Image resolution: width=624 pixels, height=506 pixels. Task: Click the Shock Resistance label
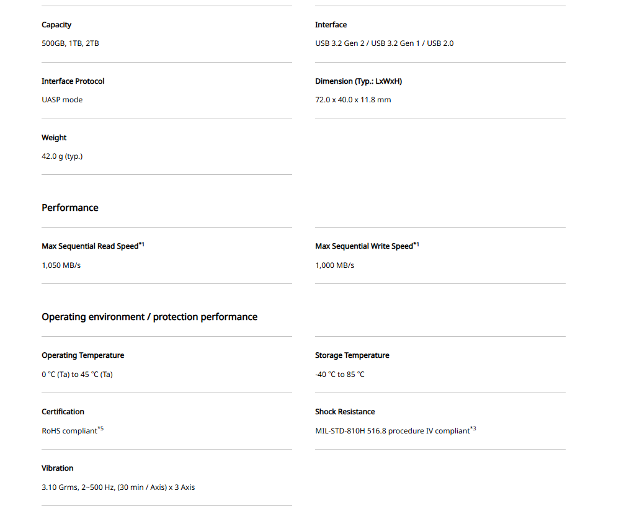(345, 412)
